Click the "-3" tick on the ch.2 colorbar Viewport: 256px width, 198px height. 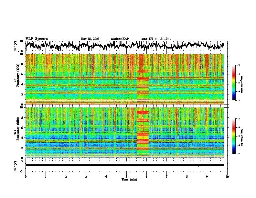[x=239, y=119]
